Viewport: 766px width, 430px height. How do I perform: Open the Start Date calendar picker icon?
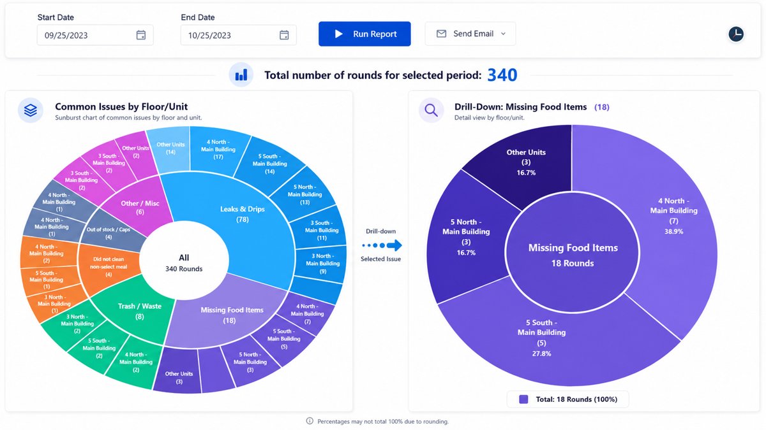[141, 35]
